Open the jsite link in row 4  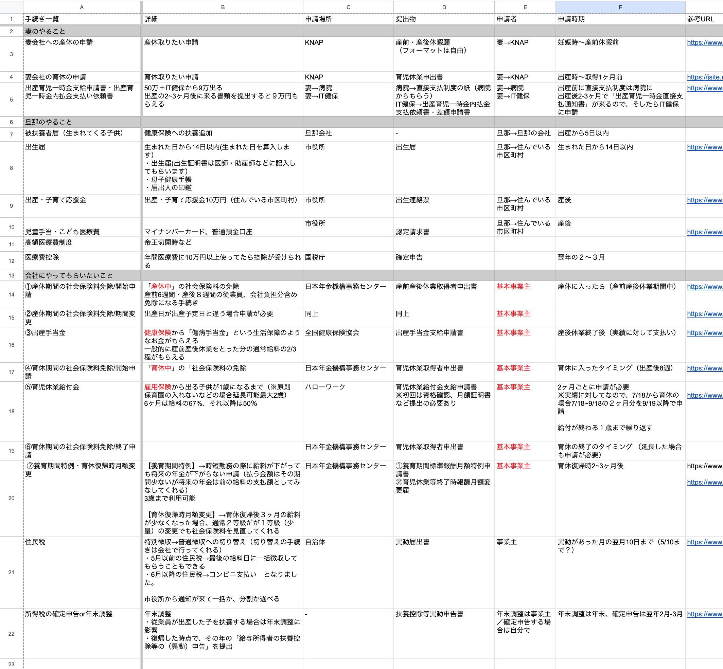point(705,77)
